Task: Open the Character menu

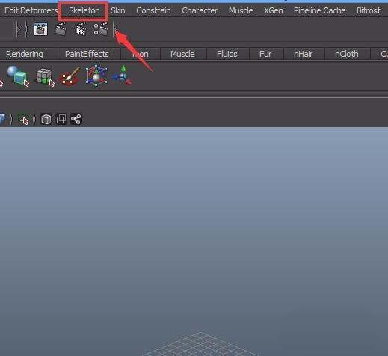Action: pyautogui.click(x=200, y=10)
